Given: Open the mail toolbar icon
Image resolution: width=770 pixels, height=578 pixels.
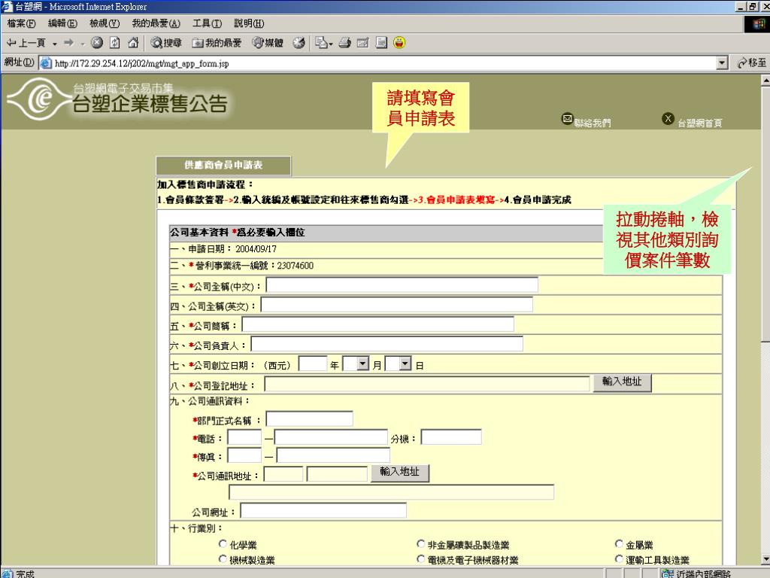Looking at the screenshot, I should pyautogui.click(x=321, y=43).
